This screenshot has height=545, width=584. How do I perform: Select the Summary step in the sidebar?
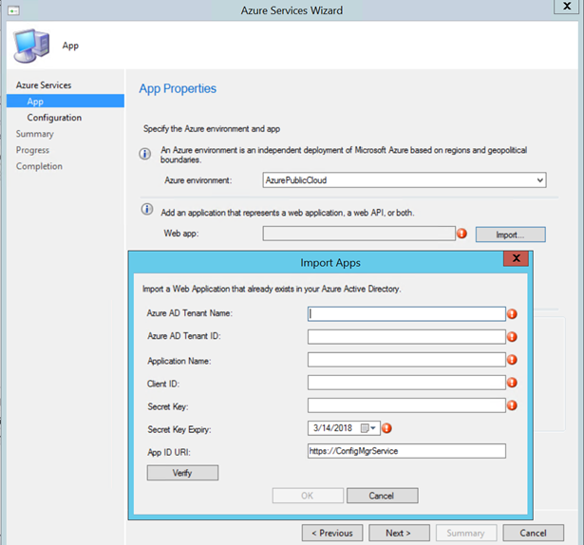click(34, 134)
